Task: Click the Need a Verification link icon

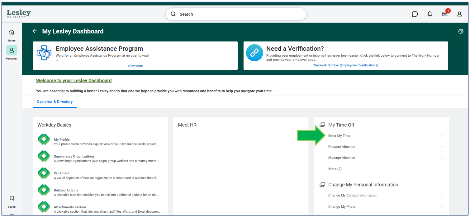Action: pyautogui.click(x=254, y=53)
